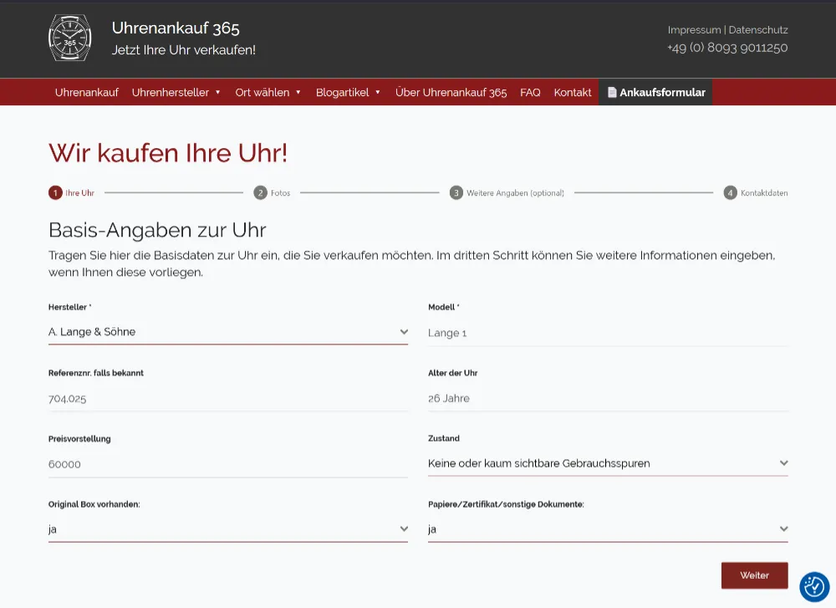This screenshot has height=608, width=836.
Task: Open the Impressum link
Action: tap(693, 30)
